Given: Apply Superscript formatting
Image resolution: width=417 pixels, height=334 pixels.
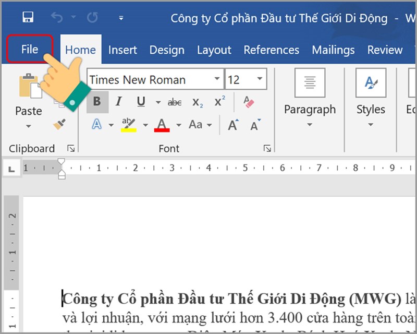Looking at the screenshot, I should 219,102.
